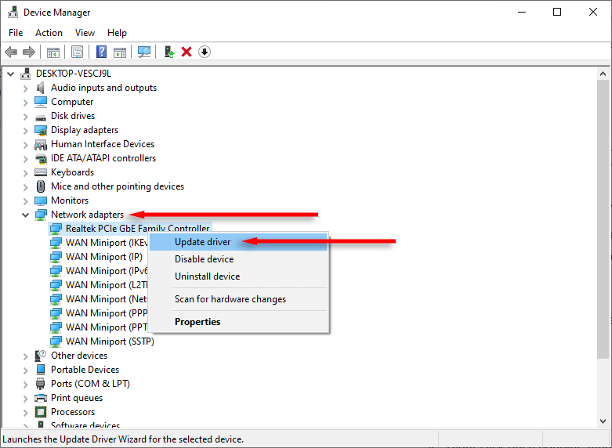Select WAN Miniport (SSTP) device
Screen dimensions: 612x448
click(110, 341)
